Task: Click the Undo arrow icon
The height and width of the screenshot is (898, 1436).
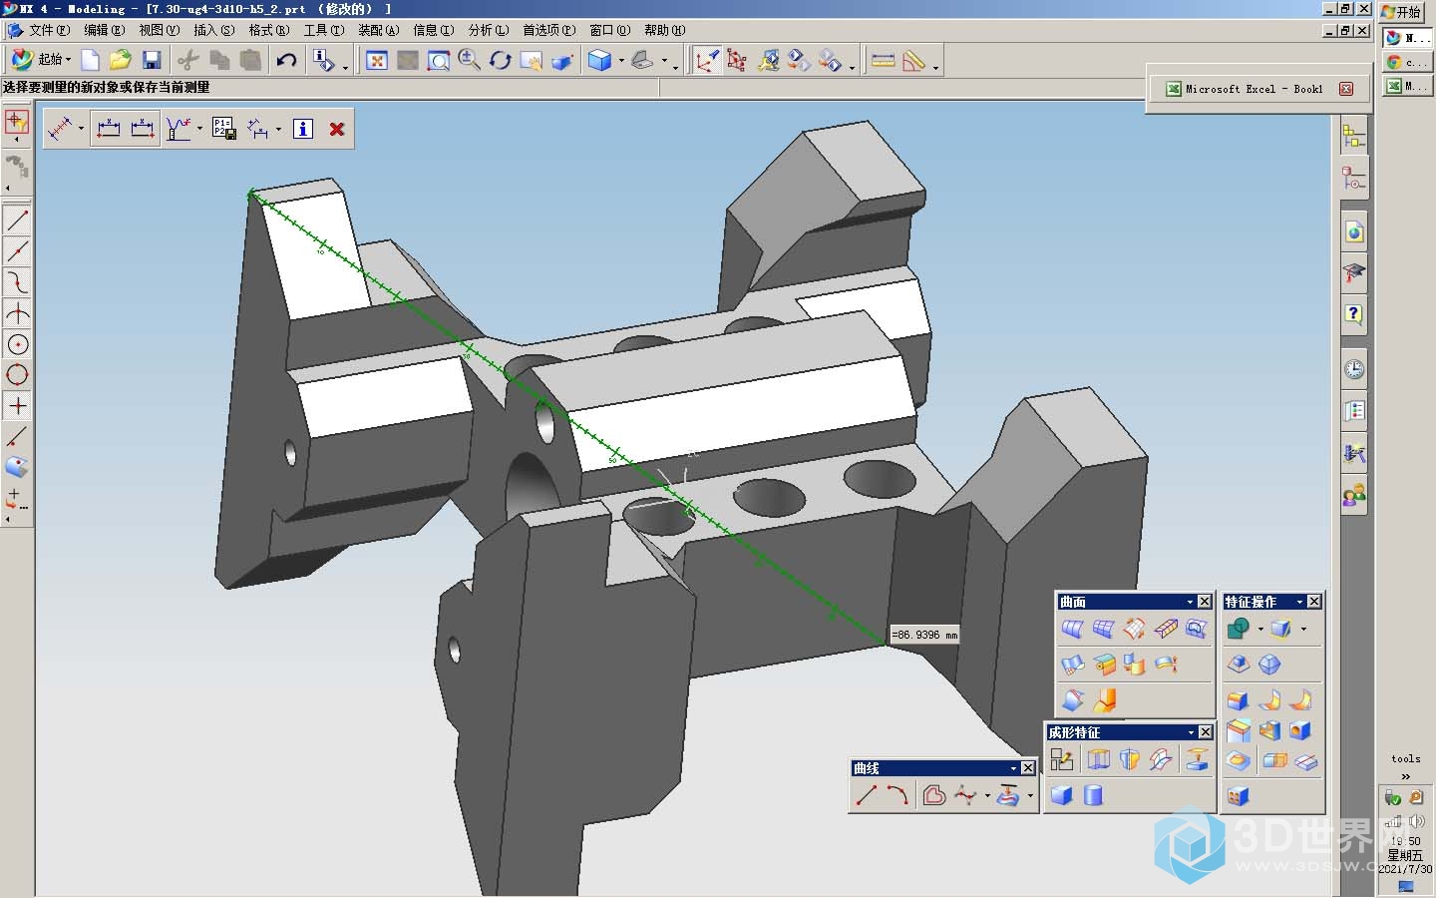Action: pos(286,60)
